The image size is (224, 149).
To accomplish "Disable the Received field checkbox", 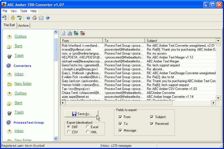I will pos(152,124).
